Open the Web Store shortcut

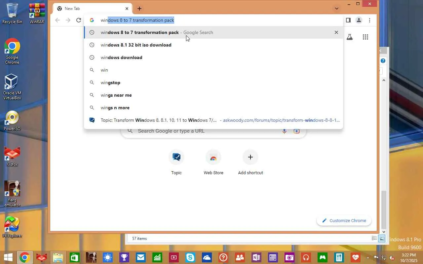(213, 163)
